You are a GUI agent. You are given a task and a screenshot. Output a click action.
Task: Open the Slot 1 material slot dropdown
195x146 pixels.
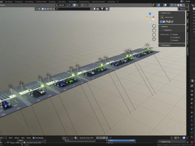(x=67, y=138)
